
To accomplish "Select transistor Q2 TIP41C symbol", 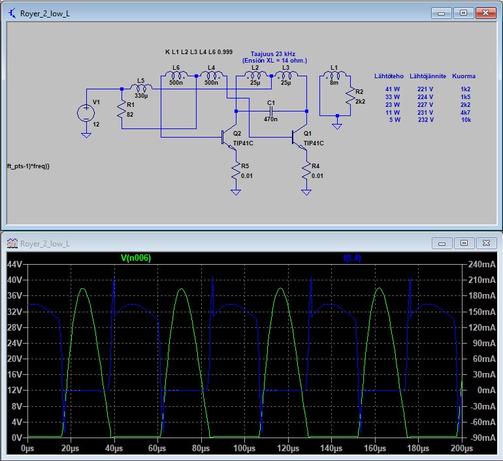I will (226, 136).
